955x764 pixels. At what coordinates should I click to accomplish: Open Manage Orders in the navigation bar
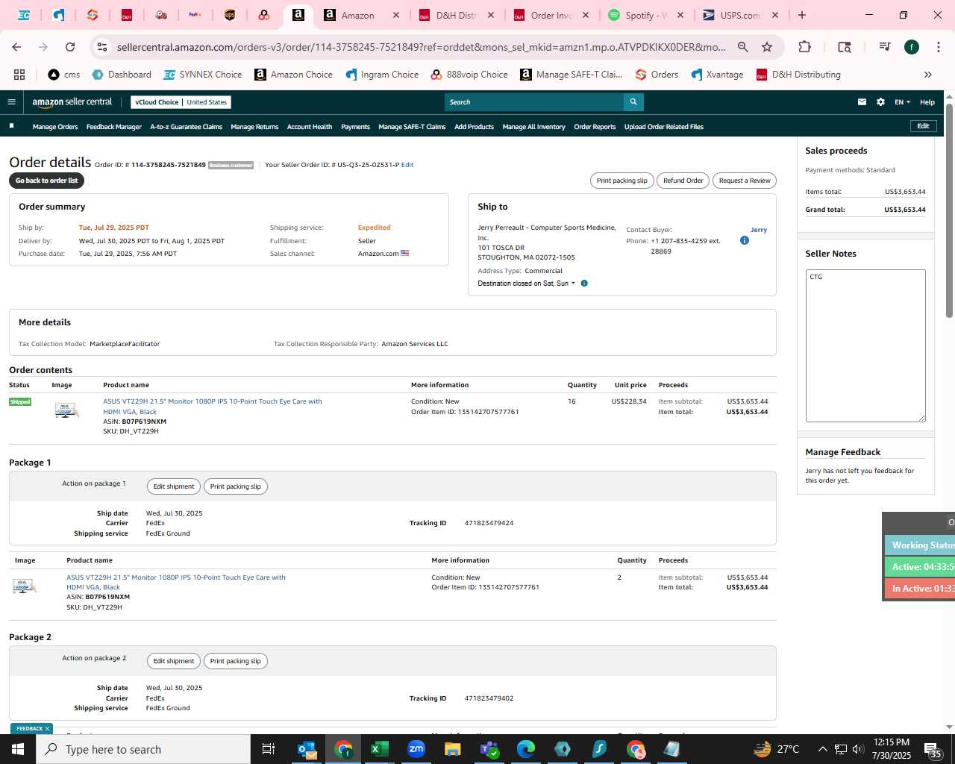coord(55,127)
